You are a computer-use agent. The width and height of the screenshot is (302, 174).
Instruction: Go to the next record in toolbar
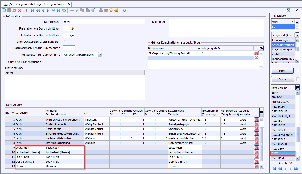click(48, 10)
